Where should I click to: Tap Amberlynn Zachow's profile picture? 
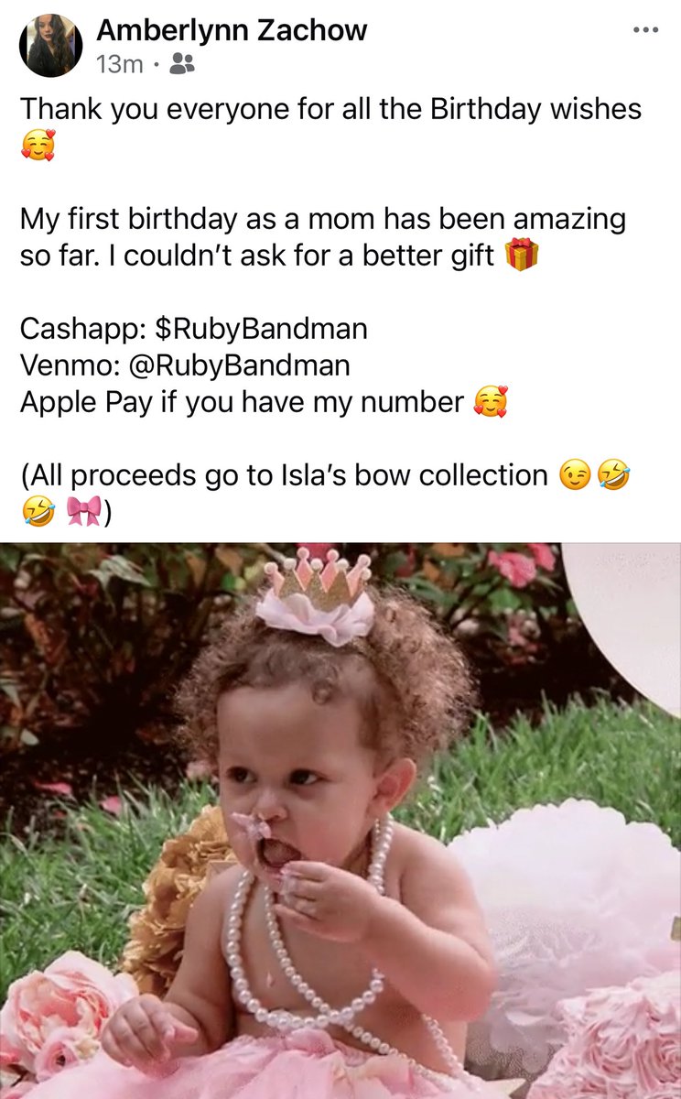pos(51,45)
